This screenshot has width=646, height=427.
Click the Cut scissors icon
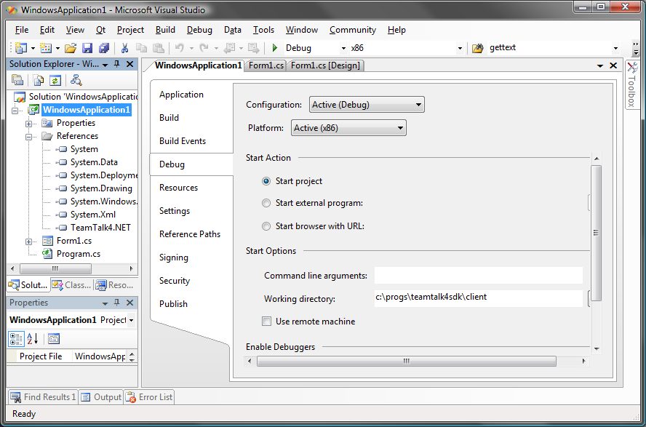[x=124, y=48]
